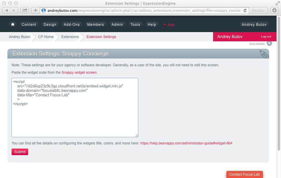Click the closing </script> tag line

[x=20, y=104]
